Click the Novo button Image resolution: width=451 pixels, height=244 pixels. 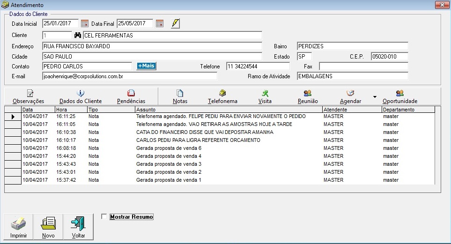click(x=48, y=227)
